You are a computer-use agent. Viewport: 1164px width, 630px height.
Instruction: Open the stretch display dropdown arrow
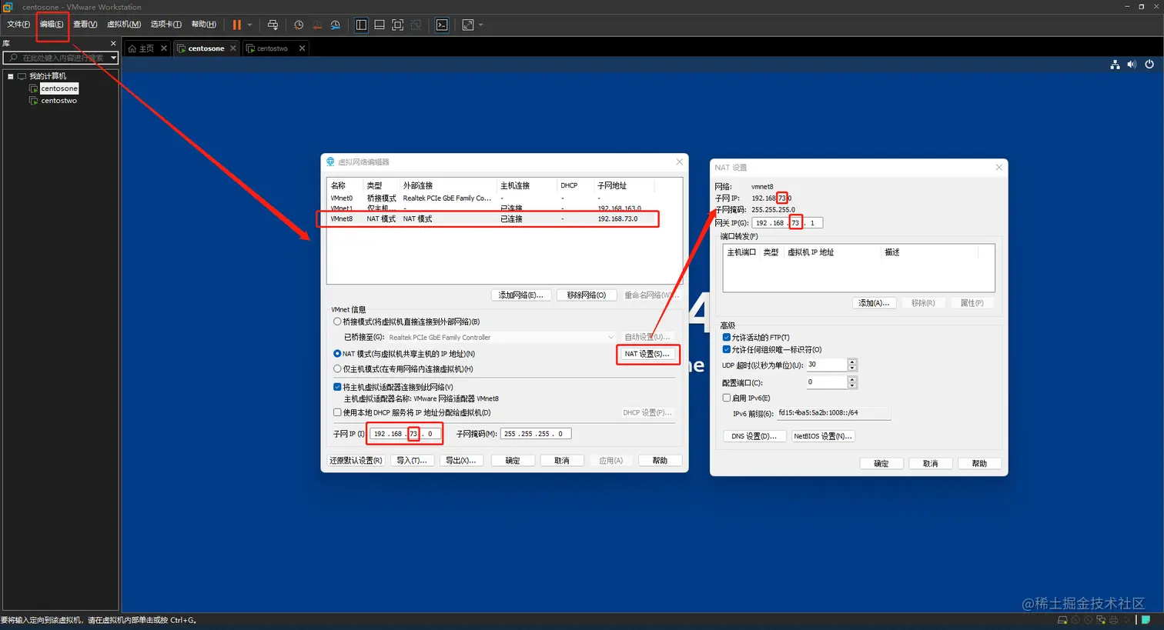pos(481,25)
